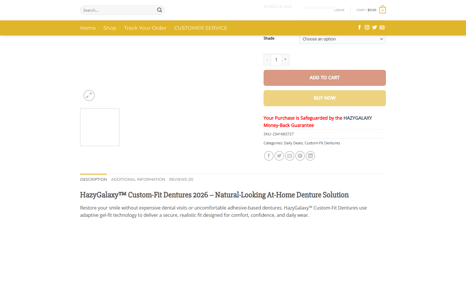Share on LinkedIn round icon

click(x=310, y=156)
